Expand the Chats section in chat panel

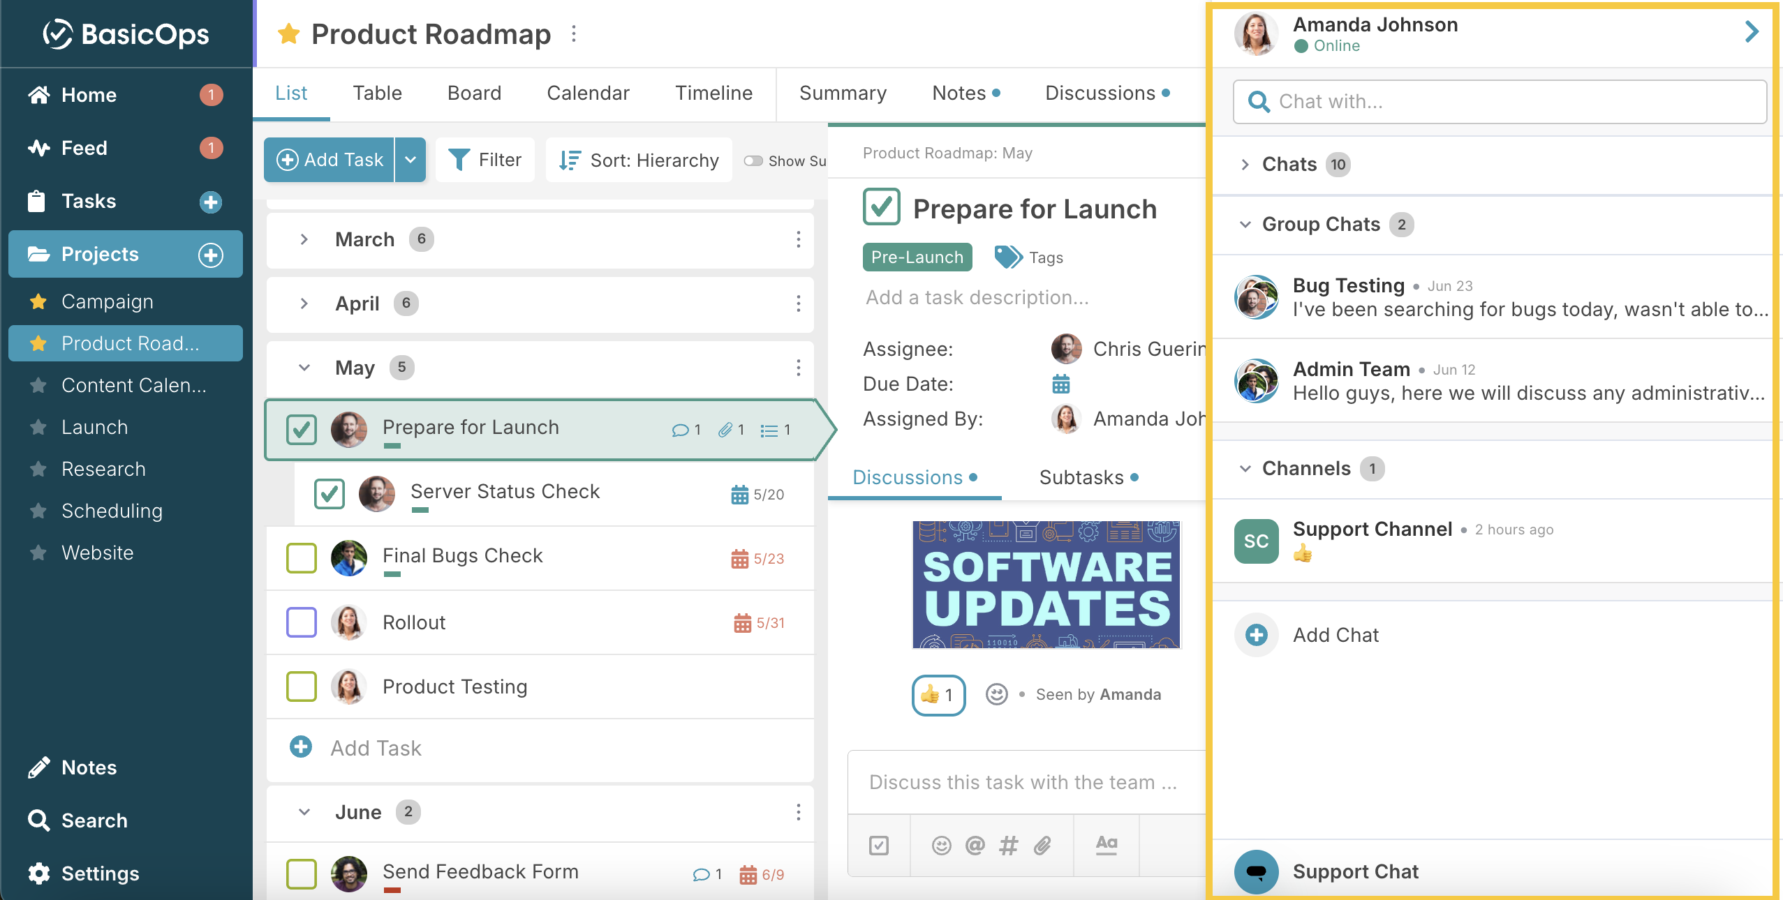point(1245,165)
